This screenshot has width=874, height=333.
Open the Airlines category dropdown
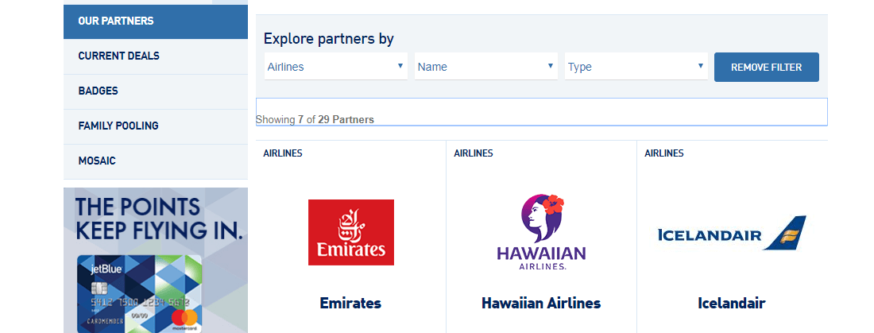click(335, 67)
